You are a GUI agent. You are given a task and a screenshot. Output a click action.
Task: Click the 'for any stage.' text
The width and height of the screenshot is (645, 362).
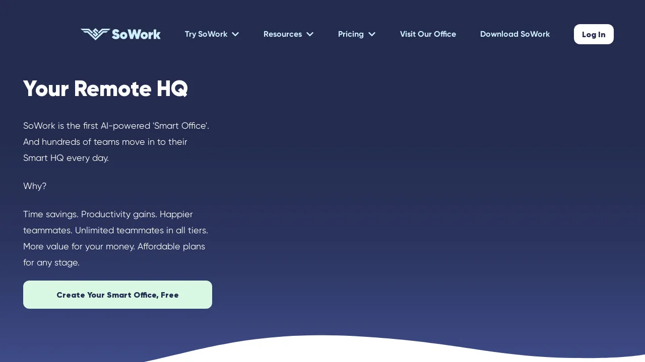tap(51, 262)
